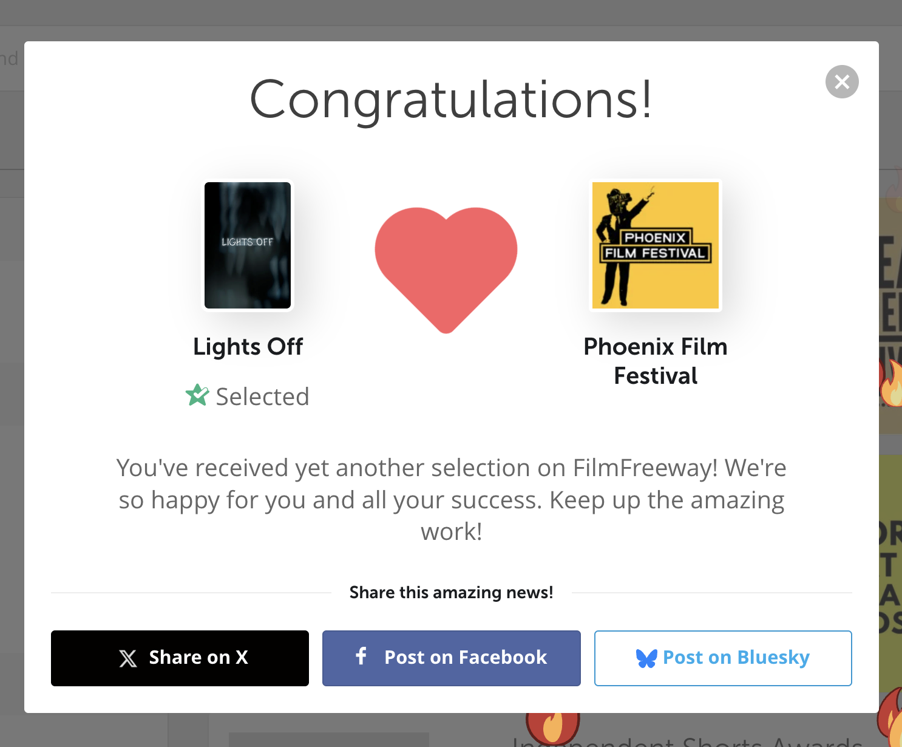902x747 pixels.
Task: Click the X logo icon
Action: pos(128,658)
